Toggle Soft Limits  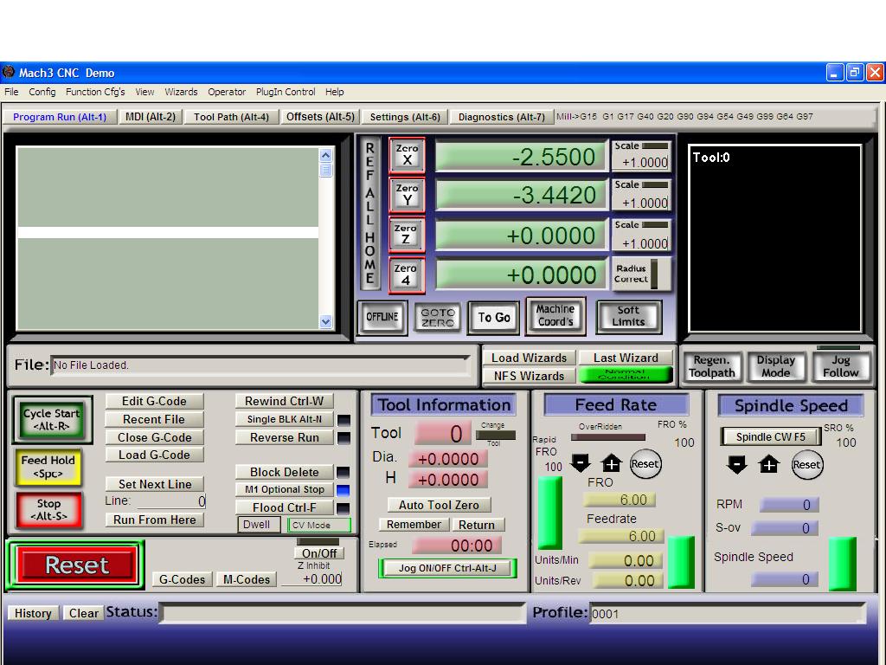pos(628,317)
